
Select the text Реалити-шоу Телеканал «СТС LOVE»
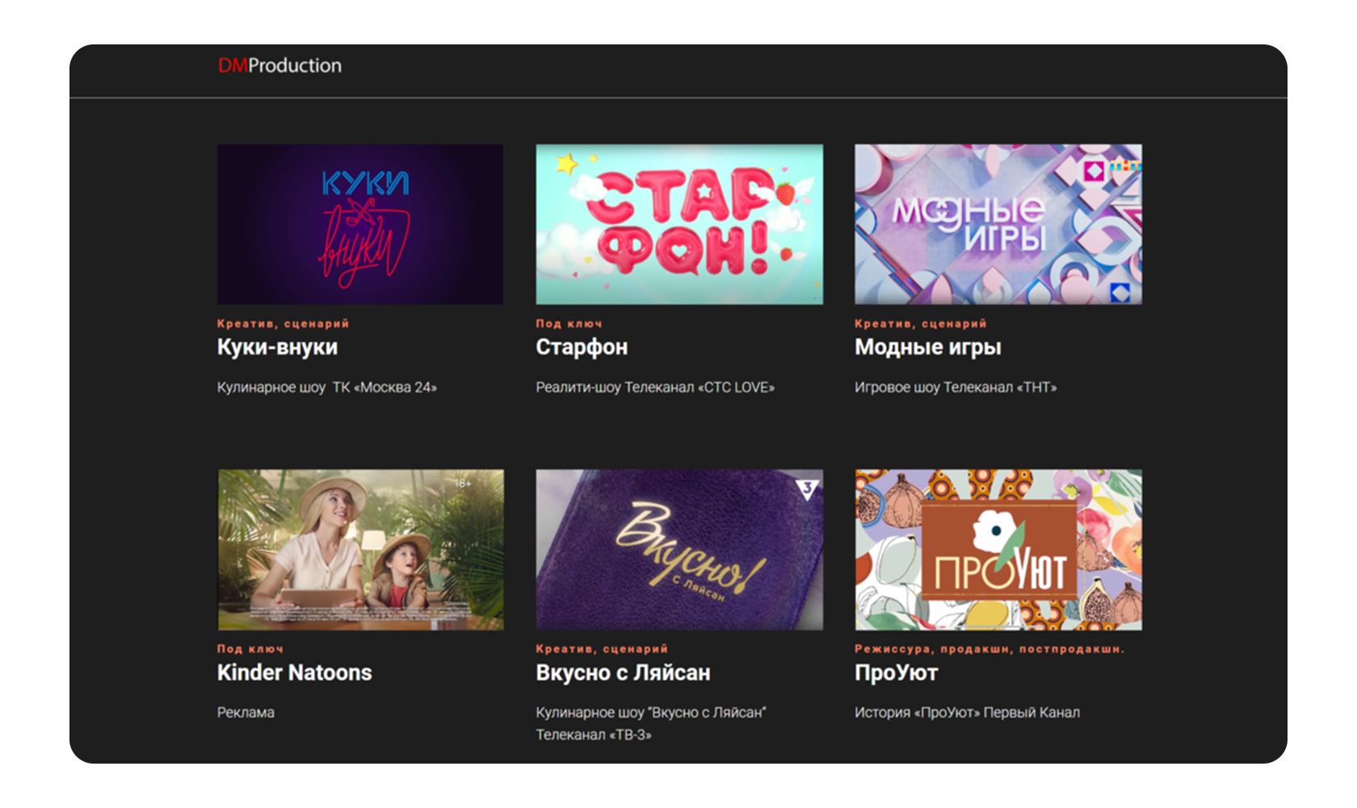pos(655,387)
